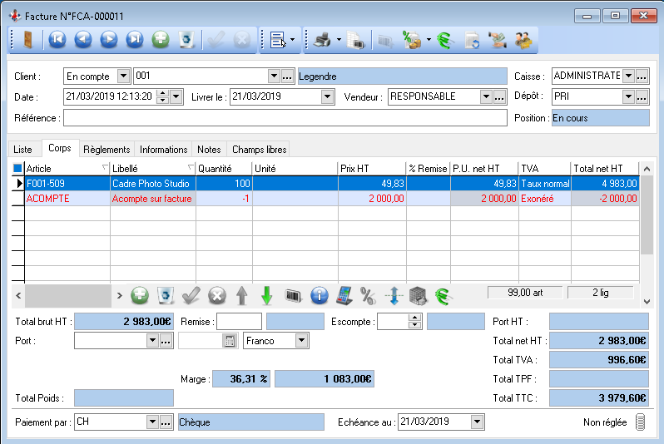This screenshot has height=444, width=664.
Task: Open the Client type 'En compte' dropdown
Action: [x=123, y=76]
